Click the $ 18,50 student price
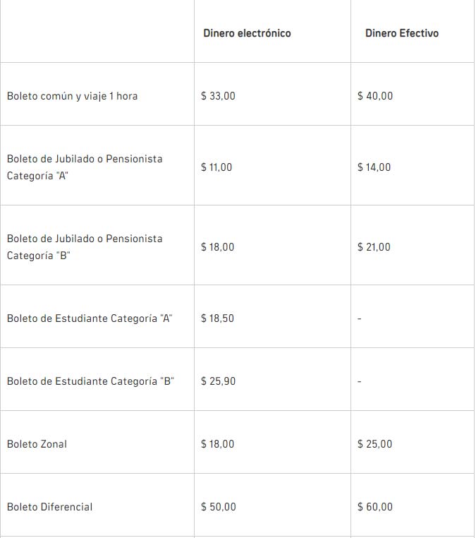 click(217, 318)
